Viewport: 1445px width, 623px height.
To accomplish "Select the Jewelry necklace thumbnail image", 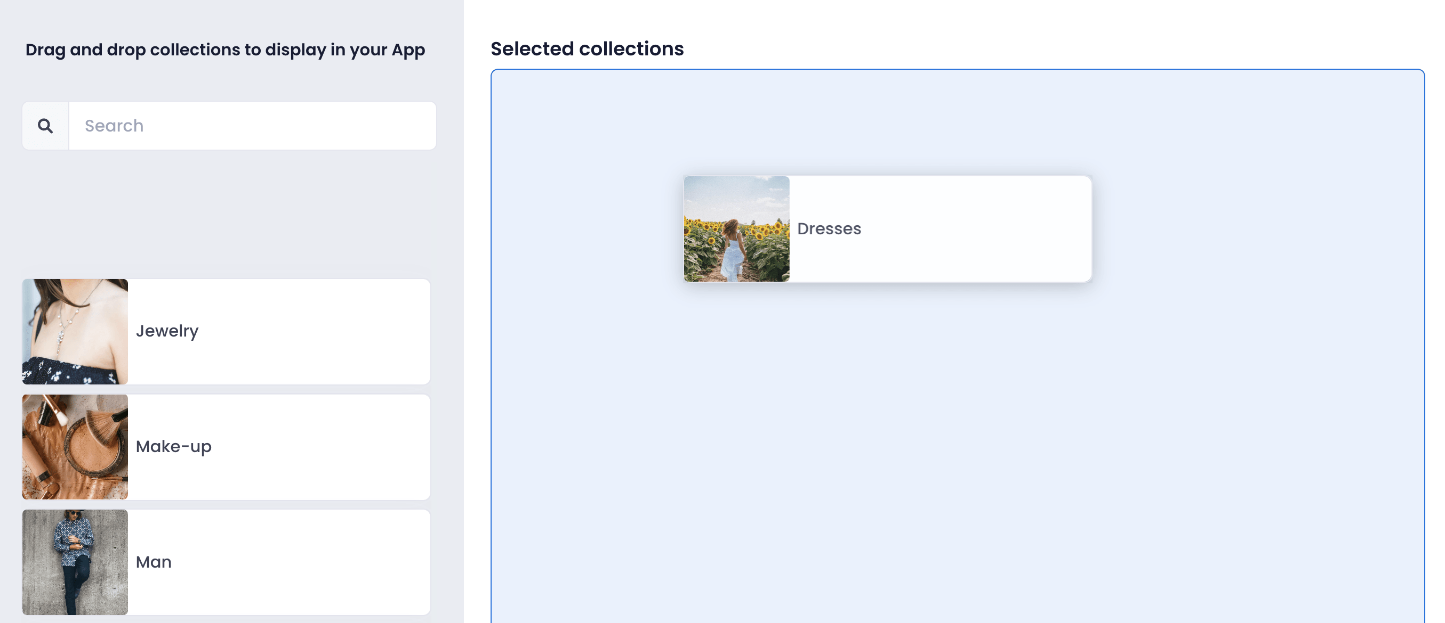I will tap(75, 332).
